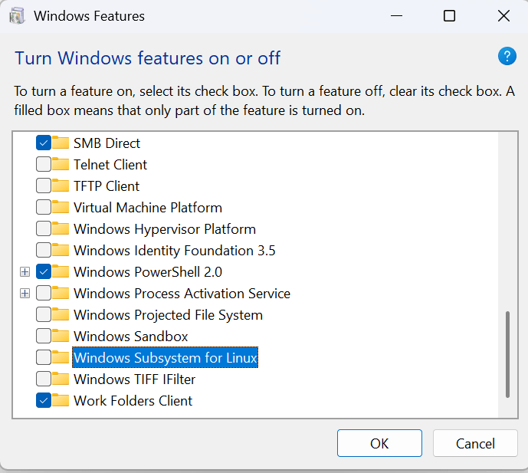Tick the TFTP Client checkbox
The height and width of the screenshot is (473, 528).
point(44,186)
